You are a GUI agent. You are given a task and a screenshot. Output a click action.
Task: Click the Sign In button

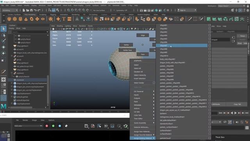tap(187, 10)
